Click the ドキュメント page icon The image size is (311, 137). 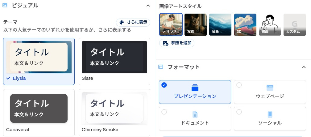(x=195, y=114)
